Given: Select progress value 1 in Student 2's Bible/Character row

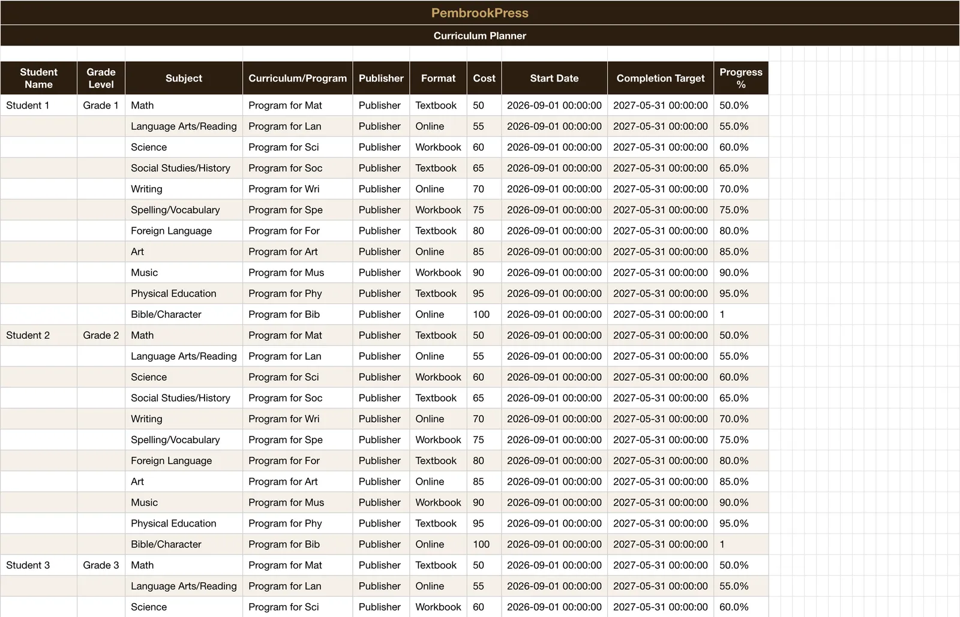Looking at the screenshot, I should point(741,544).
